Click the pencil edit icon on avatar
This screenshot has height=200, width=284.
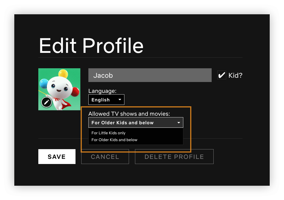(46, 102)
